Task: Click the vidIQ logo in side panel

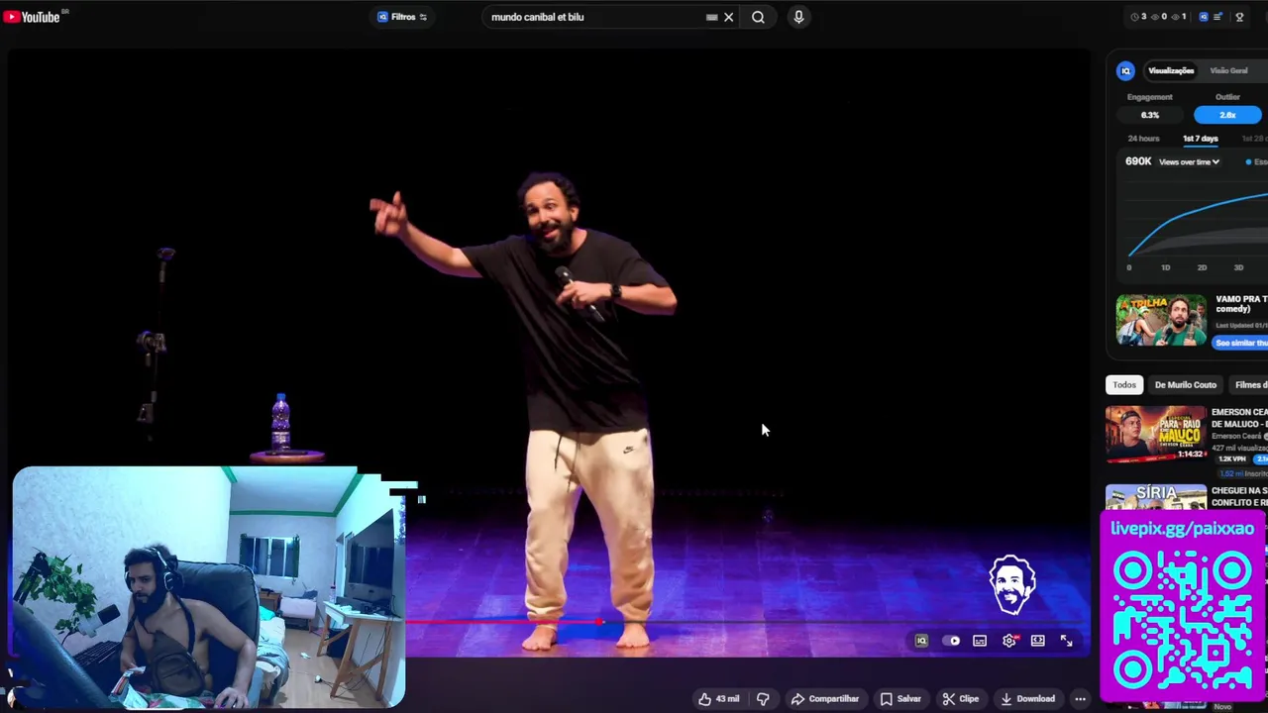Action: (1125, 70)
